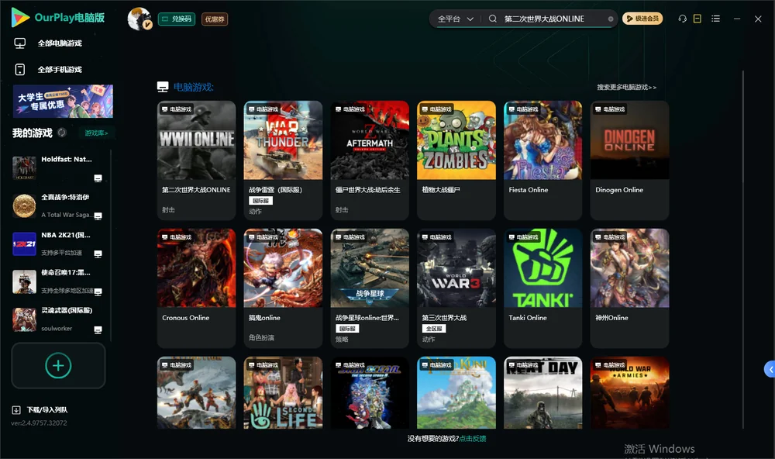Click the user avatar profile picture
Viewport: 775px width, 459px height.
point(139,19)
